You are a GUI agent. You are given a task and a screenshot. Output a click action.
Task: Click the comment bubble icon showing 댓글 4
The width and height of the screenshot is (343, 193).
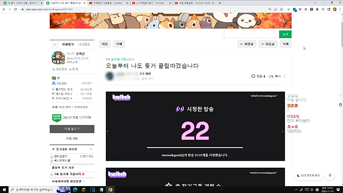tap(253, 76)
